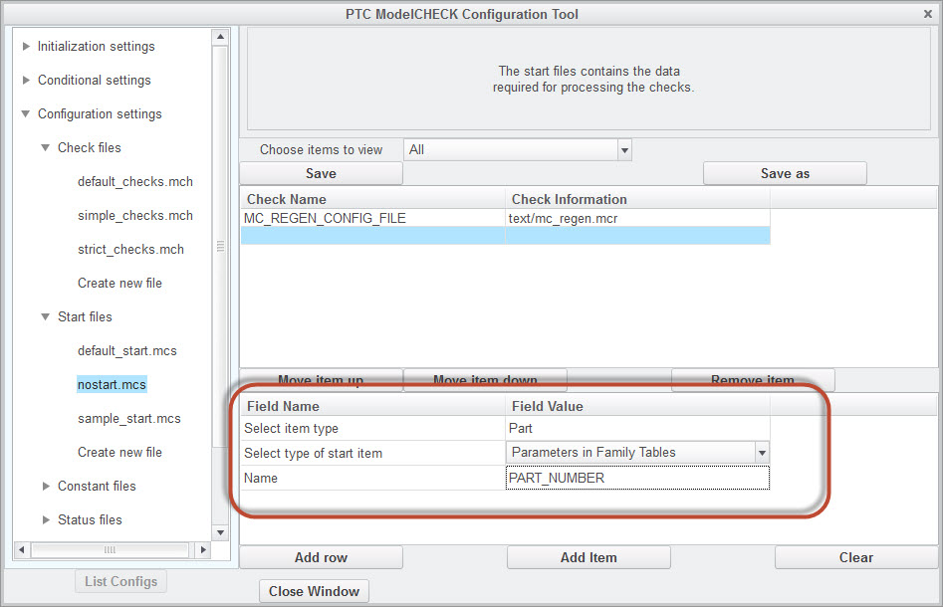Click the Add row button
This screenshot has width=943, height=607.
tap(322, 557)
